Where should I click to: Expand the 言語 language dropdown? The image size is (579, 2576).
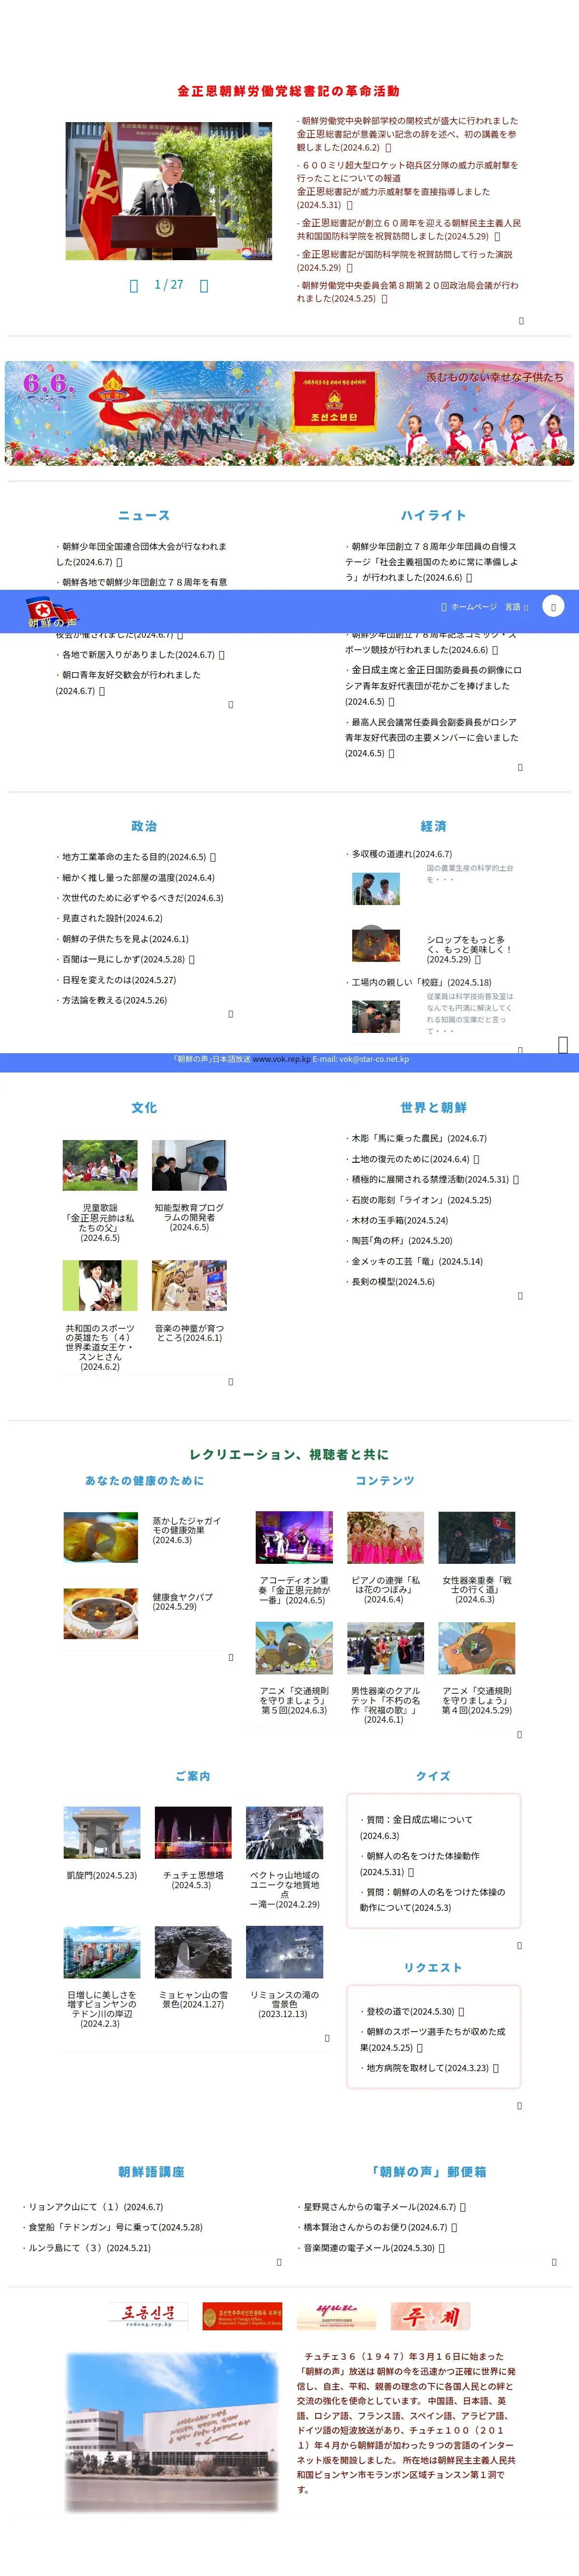tap(516, 607)
